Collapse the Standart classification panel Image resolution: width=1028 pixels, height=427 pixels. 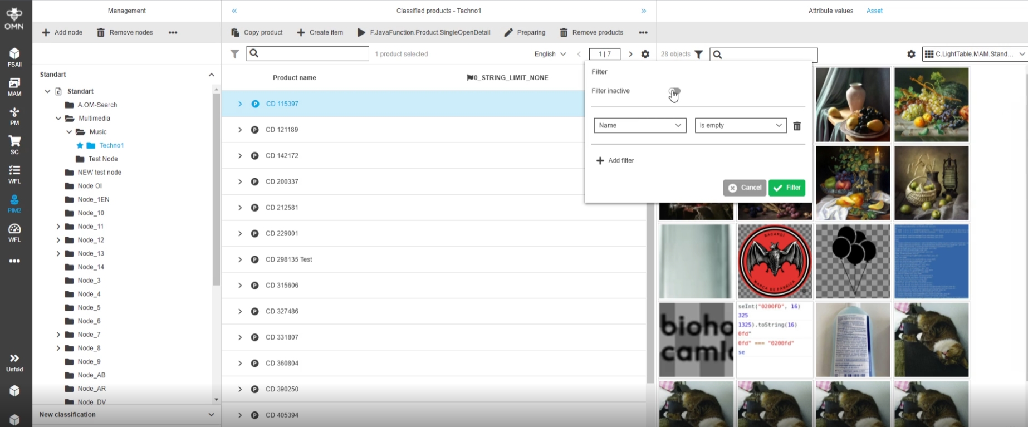pyautogui.click(x=211, y=75)
